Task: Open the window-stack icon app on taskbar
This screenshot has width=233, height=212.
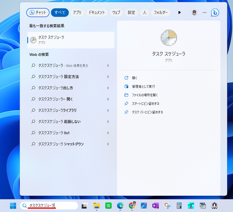Action: (x=203, y=205)
